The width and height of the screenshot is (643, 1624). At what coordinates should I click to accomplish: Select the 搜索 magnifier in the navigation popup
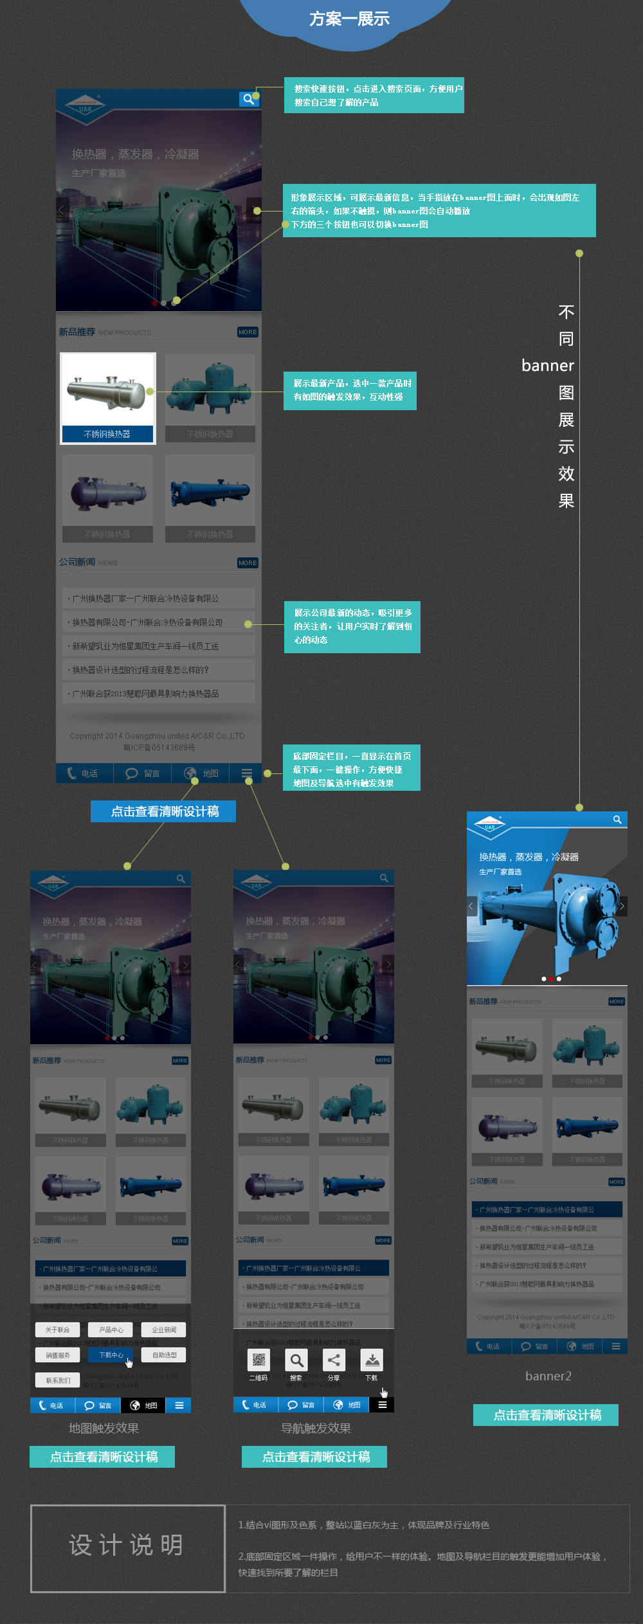click(296, 1359)
